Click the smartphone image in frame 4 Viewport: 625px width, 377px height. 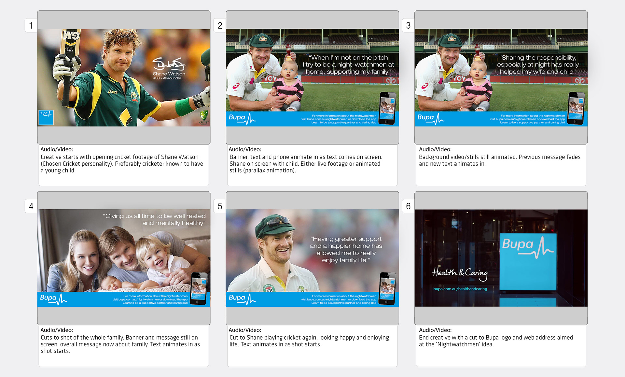pyautogui.click(x=199, y=289)
